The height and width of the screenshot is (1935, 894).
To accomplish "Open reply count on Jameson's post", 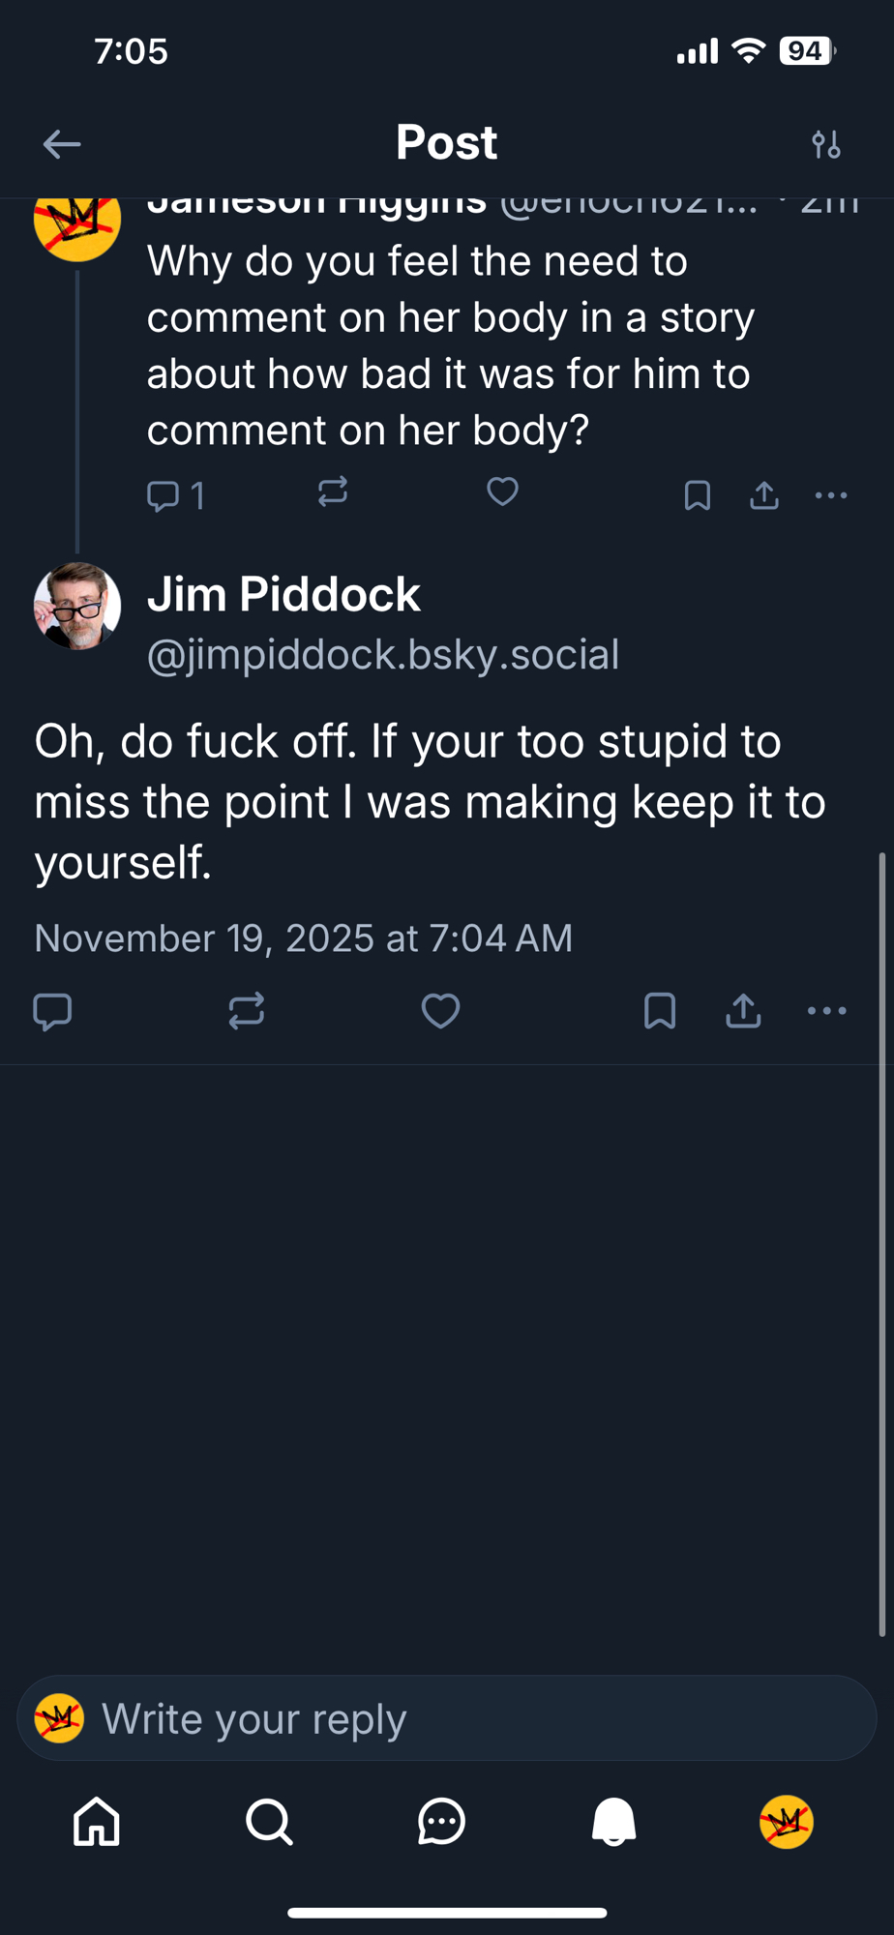I will [x=175, y=496].
